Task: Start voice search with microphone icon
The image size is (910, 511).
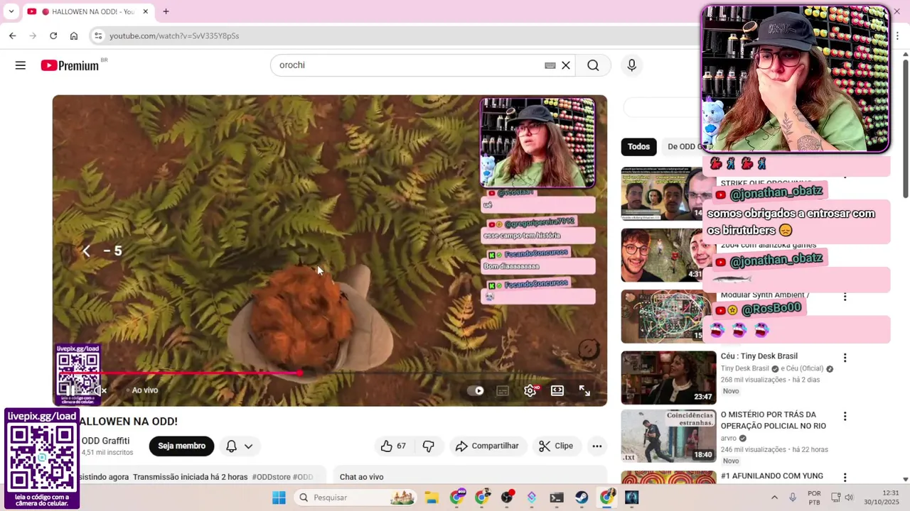Action: pyautogui.click(x=631, y=65)
